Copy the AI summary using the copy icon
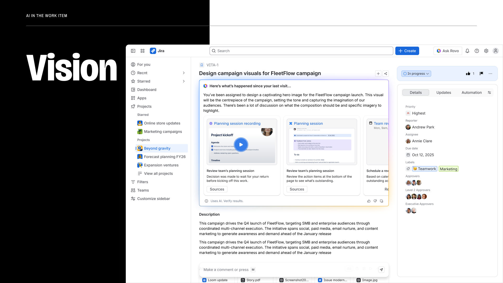 381,201
